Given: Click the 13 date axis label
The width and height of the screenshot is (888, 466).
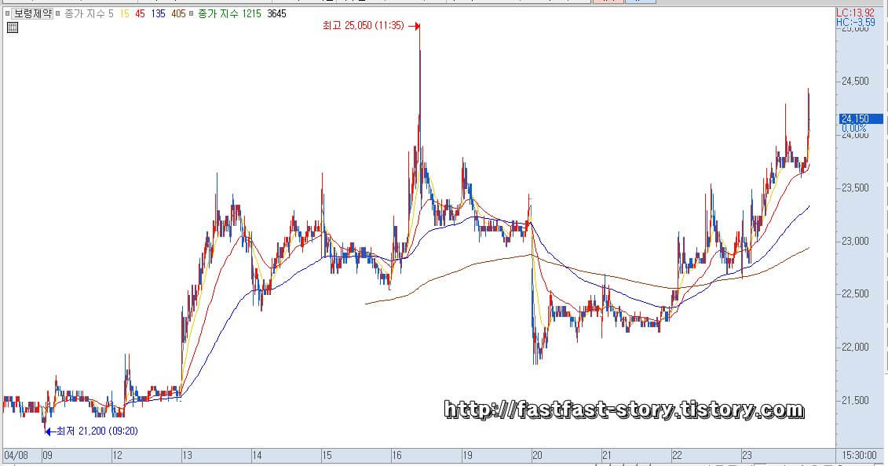Looking at the screenshot, I should pyautogui.click(x=188, y=455).
